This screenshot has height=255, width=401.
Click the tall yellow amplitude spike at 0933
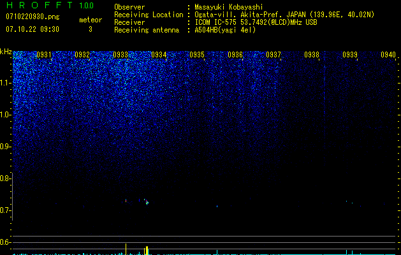[x=126, y=249]
